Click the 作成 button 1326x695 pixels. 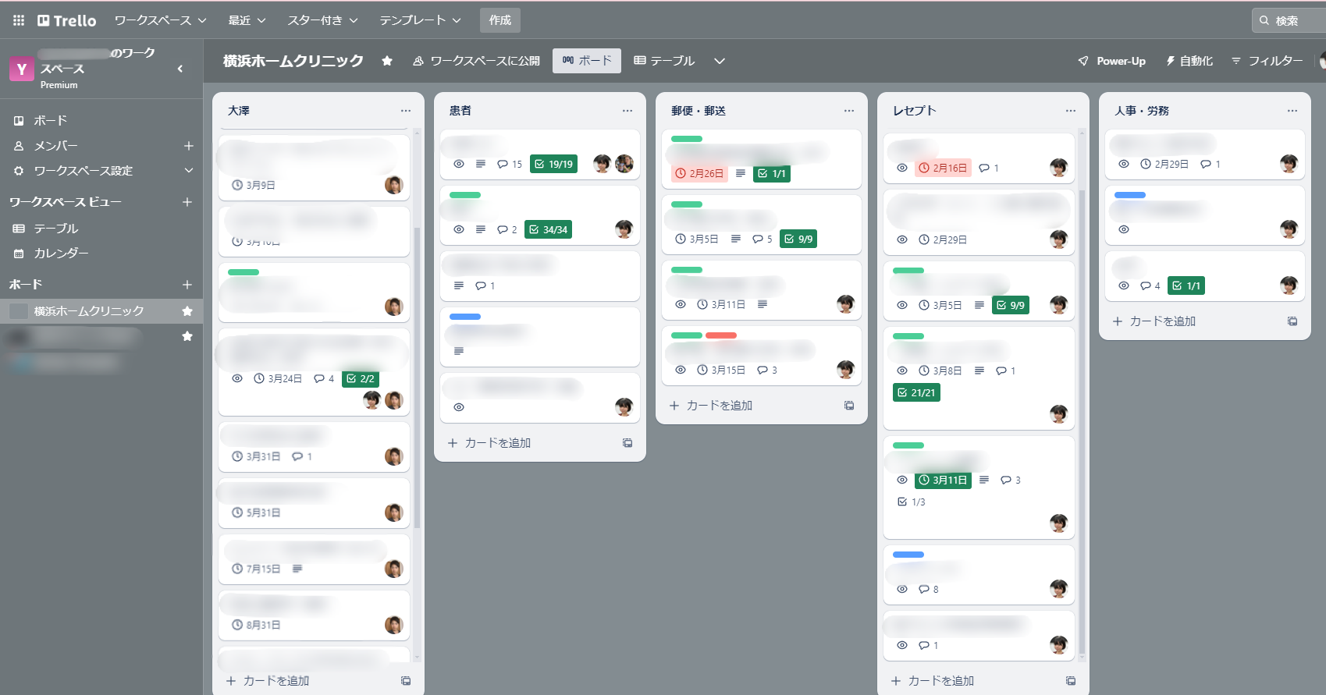[x=500, y=20]
